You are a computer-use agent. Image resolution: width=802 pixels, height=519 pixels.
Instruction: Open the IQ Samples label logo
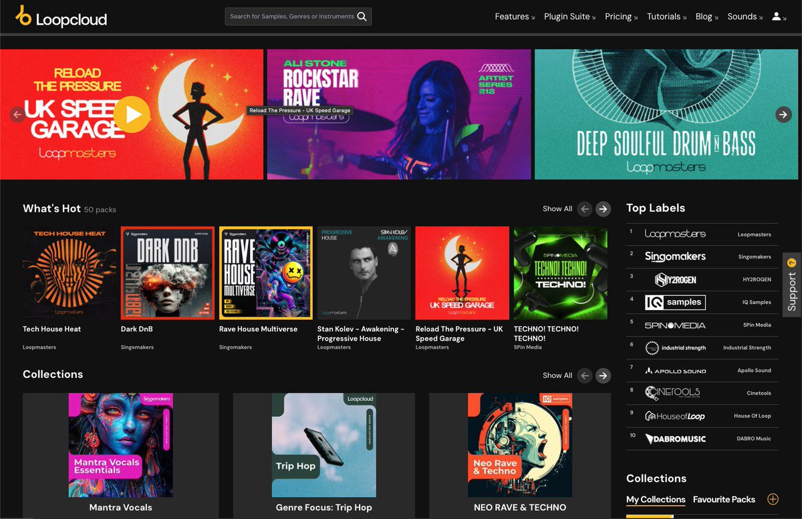tap(675, 302)
